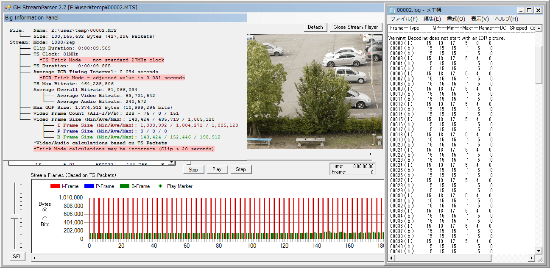Open the ファイル(F) menu in Notepad
The image size is (550, 268).
click(403, 19)
